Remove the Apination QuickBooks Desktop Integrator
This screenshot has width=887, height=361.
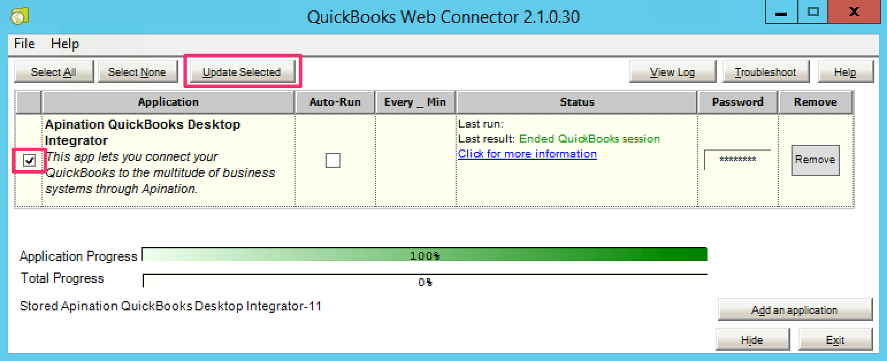[815, 160]
